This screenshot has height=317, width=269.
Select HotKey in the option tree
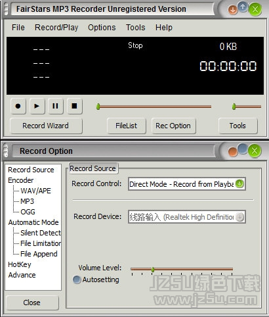(x=20, y=264)
